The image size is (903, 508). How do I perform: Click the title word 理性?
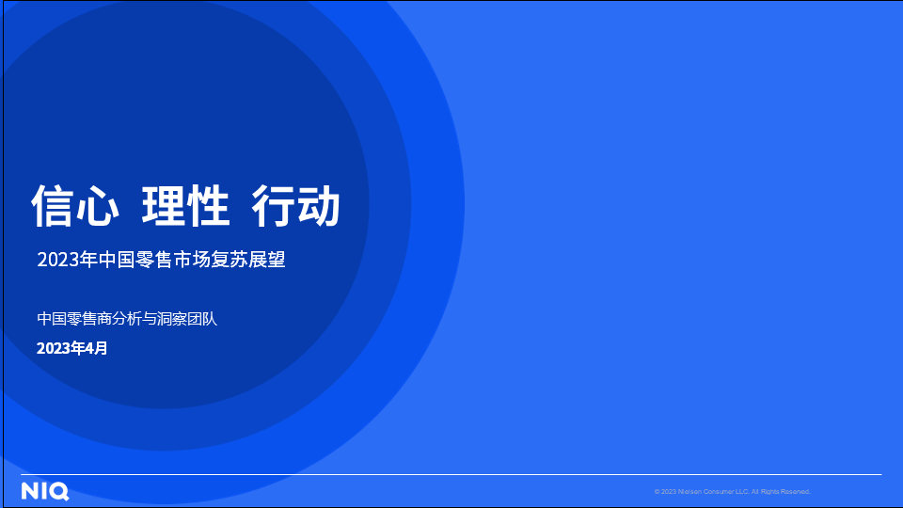click(x=185, y=205)
